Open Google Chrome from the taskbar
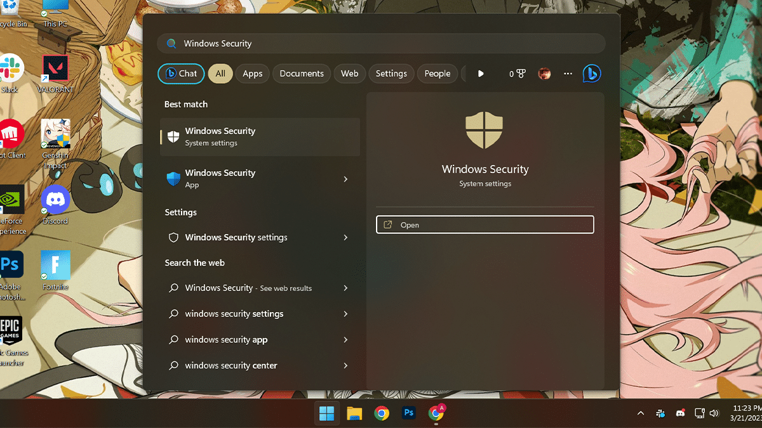This screenshot has width=762, height=428. (x=382, y=413)
